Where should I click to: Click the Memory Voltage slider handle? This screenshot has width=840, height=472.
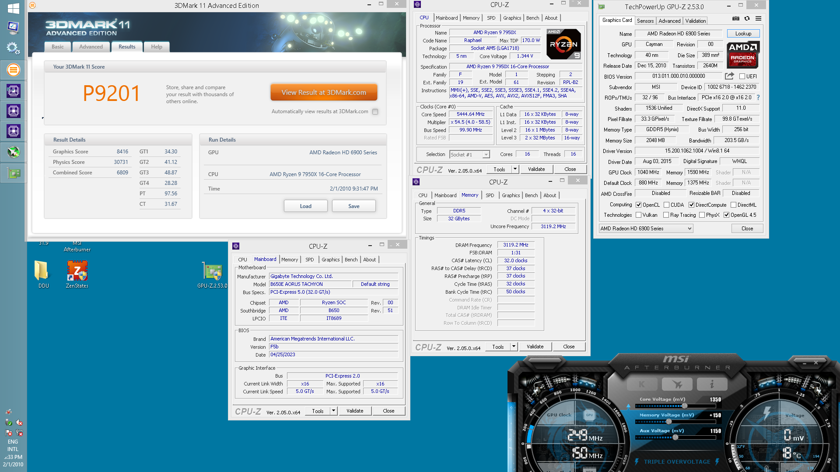tap(668, 422)
